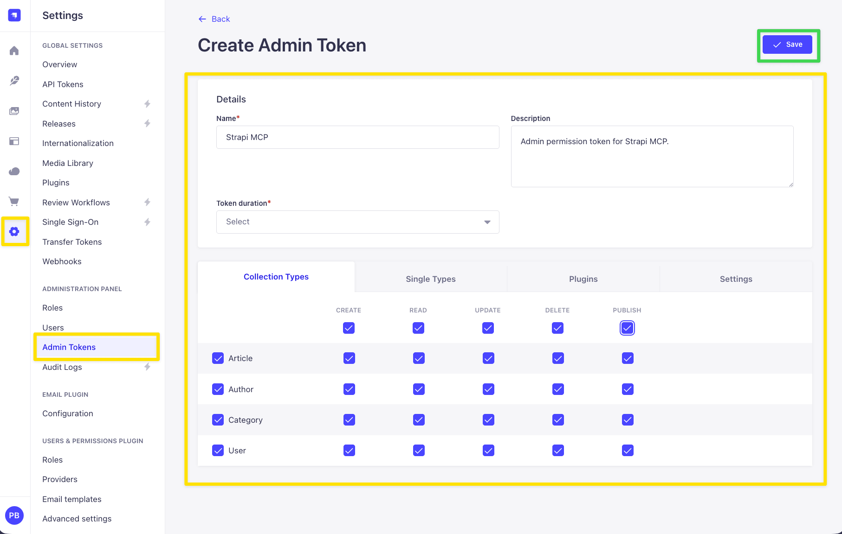Open Single Sign-On settings

[71, 222]
